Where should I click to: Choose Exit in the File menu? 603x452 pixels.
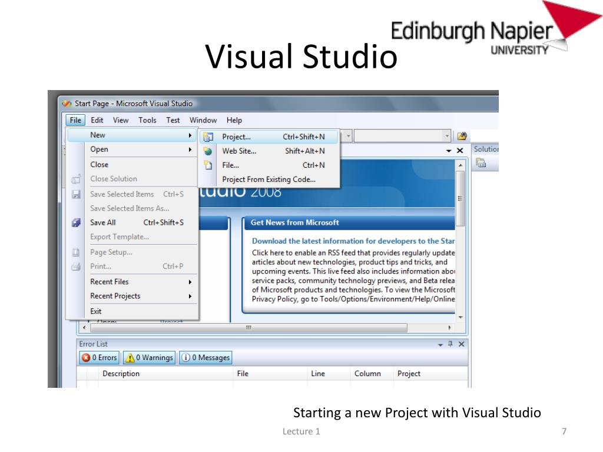[x=96, y=311]
